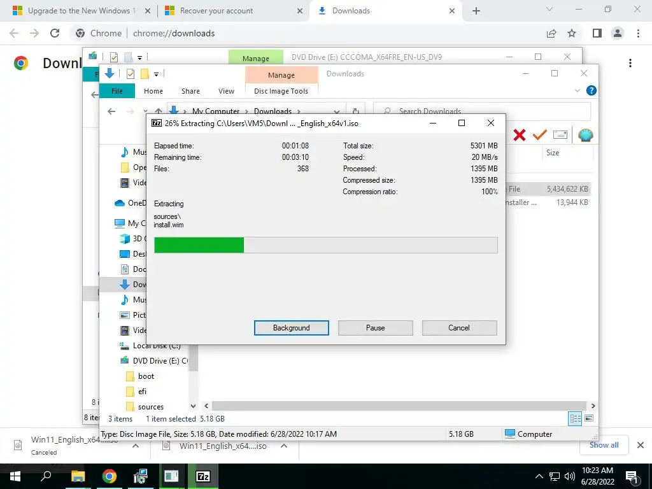Open Chrome three-dot menu

[638, 33]
